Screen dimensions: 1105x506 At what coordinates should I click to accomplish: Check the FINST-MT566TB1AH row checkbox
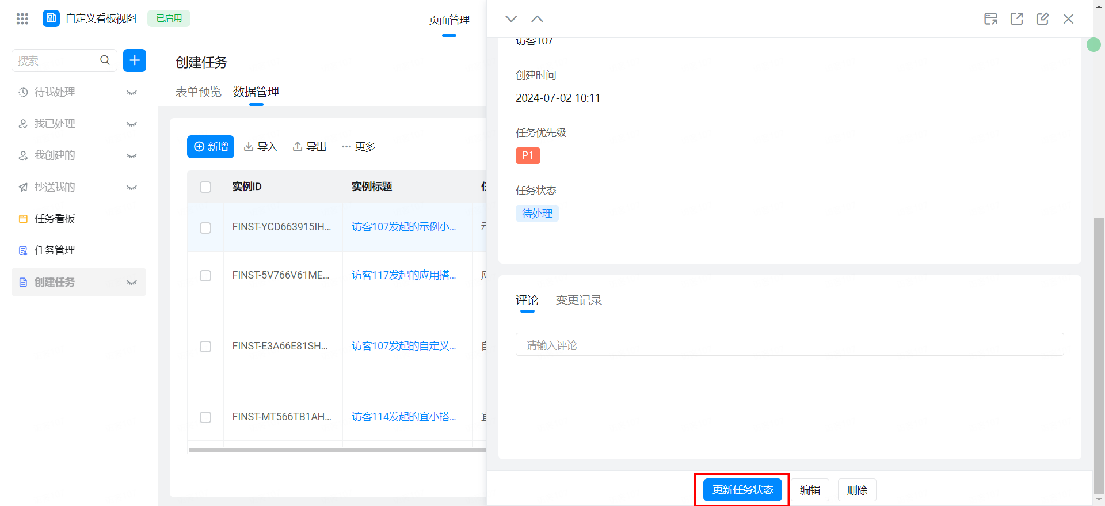(205, 417)
